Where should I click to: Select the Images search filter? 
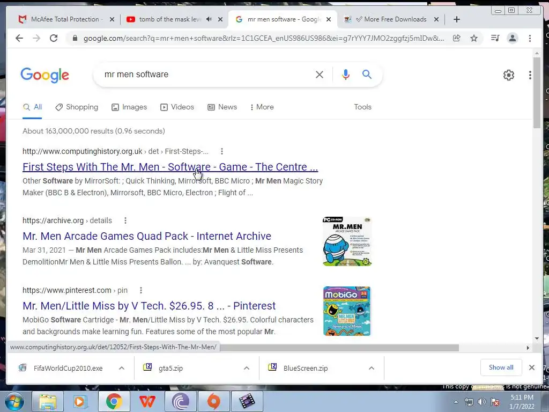[x=129, y=107]
